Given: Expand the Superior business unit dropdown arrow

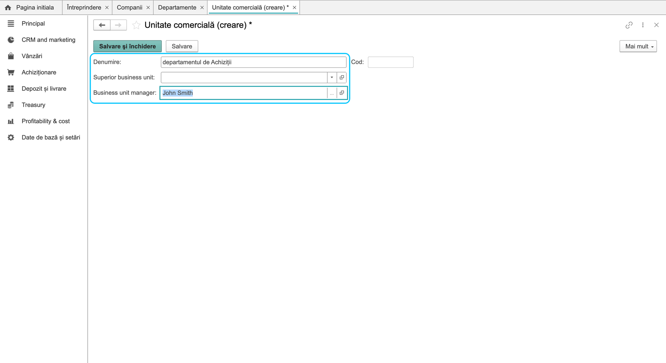Looking at the screenshot, I should point(332,77).
